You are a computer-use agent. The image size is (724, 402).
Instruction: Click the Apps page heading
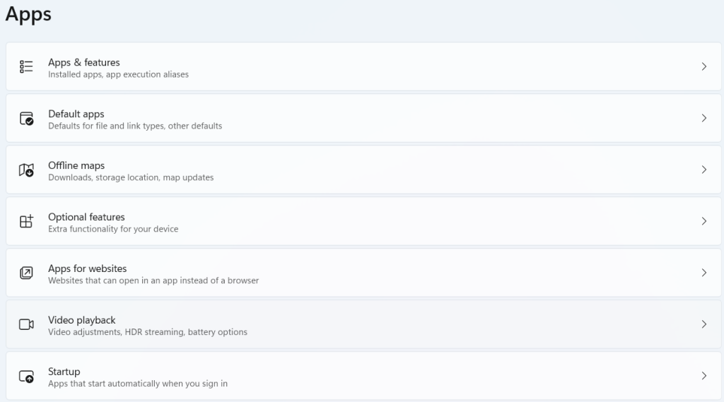pyautogui.click(x=28, y=14)
